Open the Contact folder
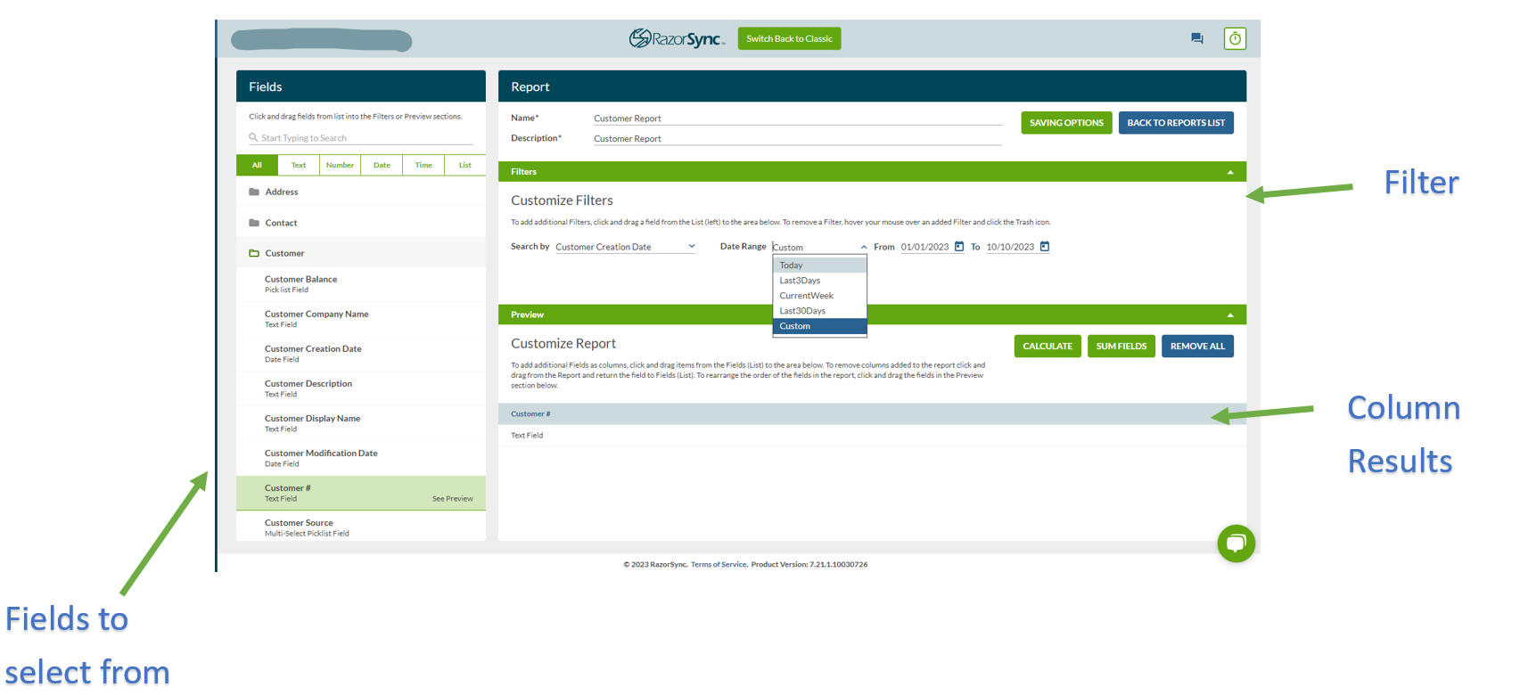 coord(361,223)
